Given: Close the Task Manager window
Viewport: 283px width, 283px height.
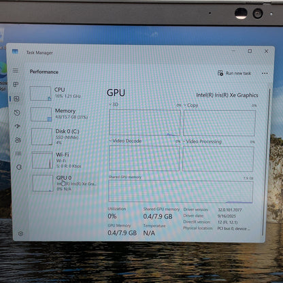Looking at the screenshot, I should pyautogui.click(x=267, y=51).
